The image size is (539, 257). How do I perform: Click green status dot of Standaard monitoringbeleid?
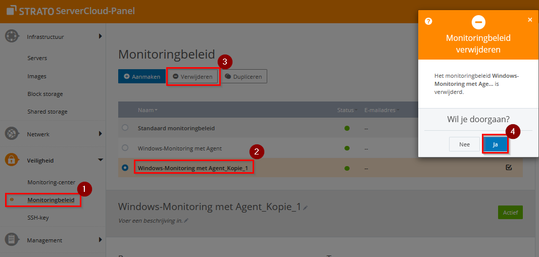pos(347,128)
